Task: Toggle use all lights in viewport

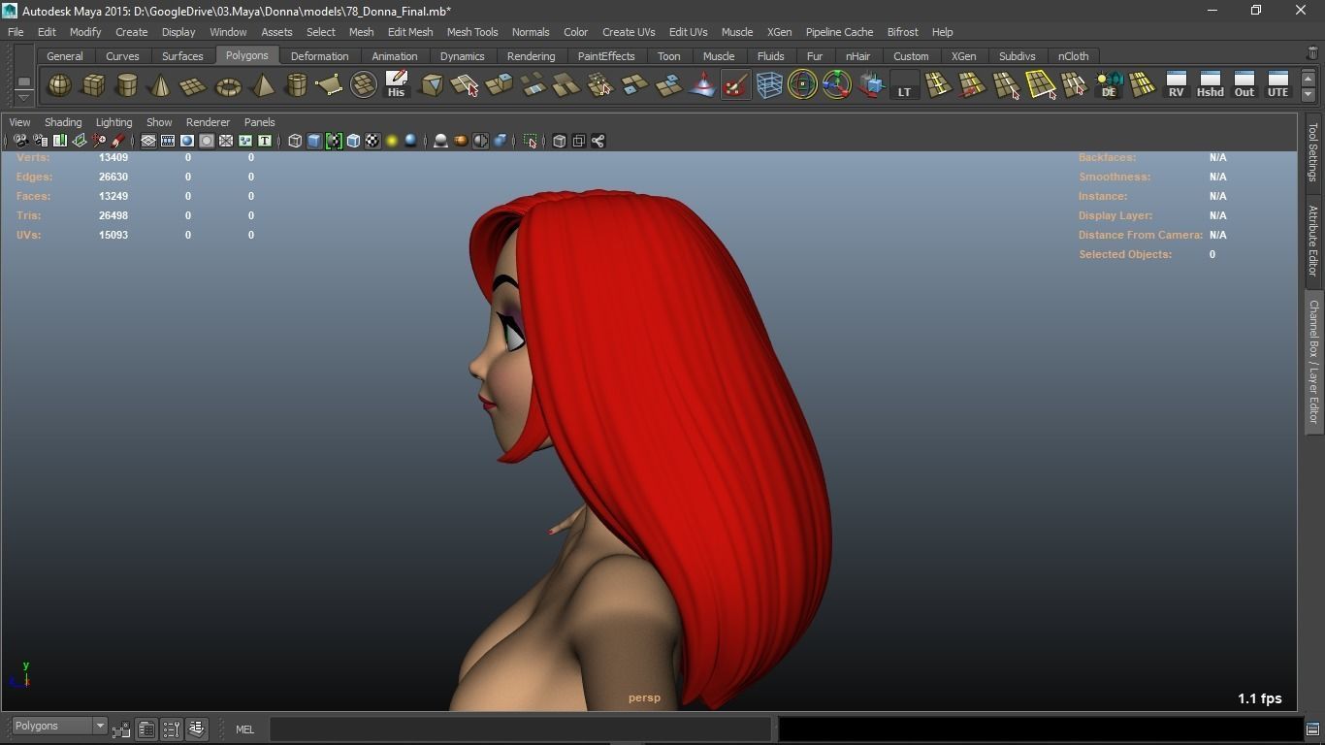Action: tap(392, 141)
